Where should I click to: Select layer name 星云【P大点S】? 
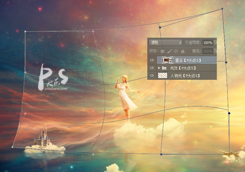click(188, 60)
